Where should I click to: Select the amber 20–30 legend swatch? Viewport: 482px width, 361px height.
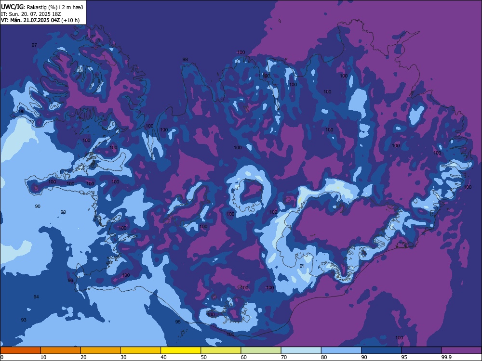click(x=101, y=350)
